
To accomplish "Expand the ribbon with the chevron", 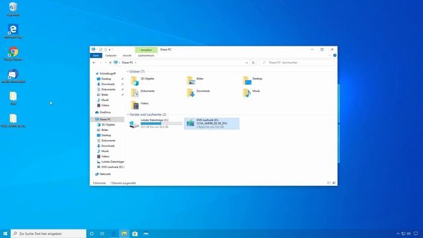I will [x=330, y=56].
